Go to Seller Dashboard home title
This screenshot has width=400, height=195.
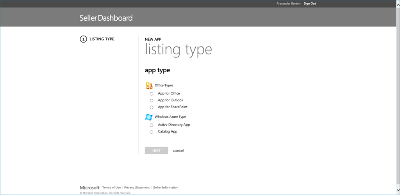(x=106, y=18)
